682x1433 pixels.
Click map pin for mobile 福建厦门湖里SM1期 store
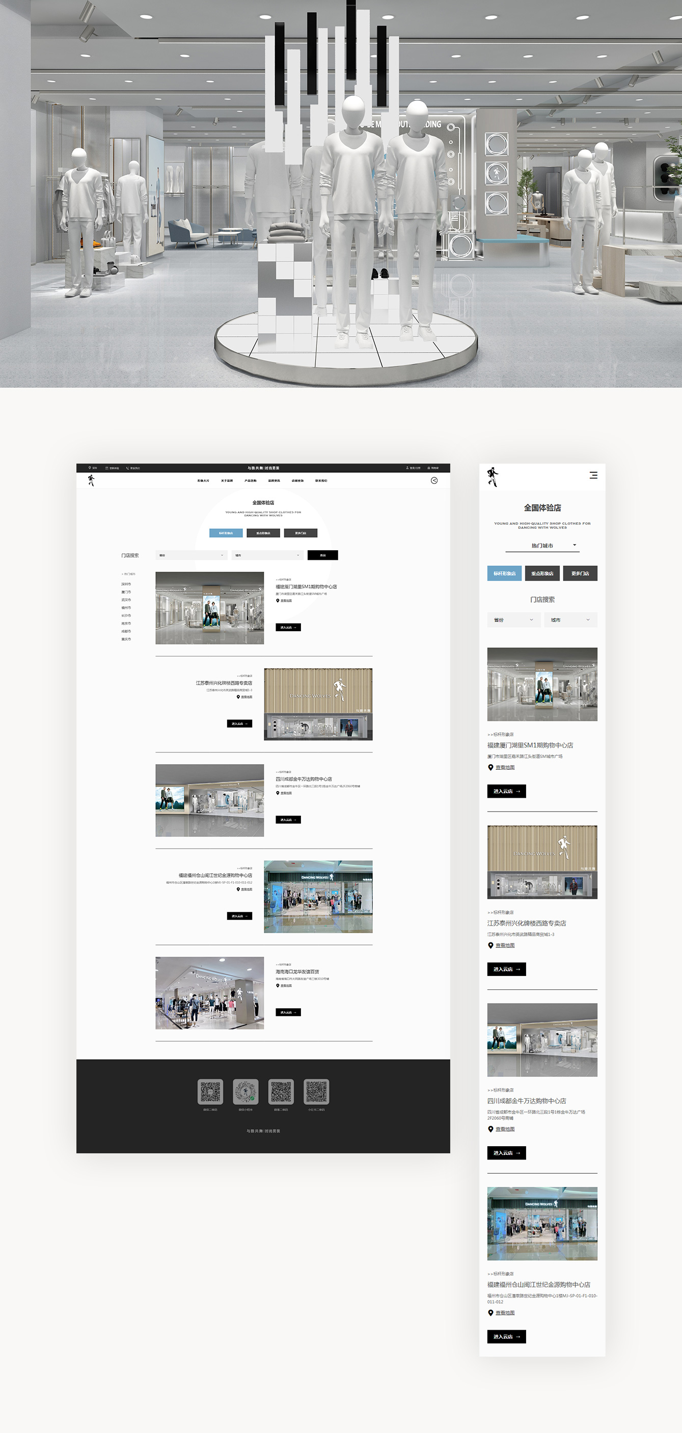coord(490,768)
